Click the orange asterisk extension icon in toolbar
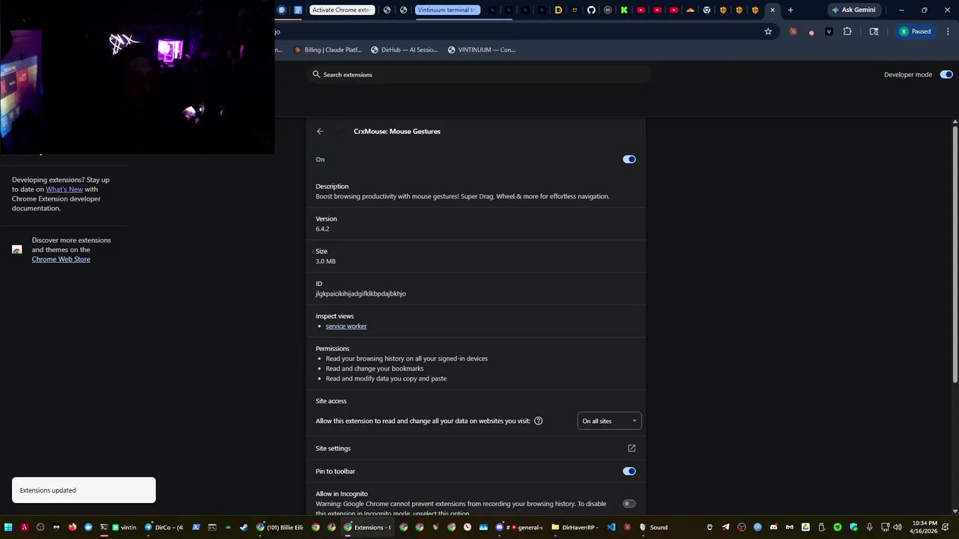The height and width of the screenshot is (539, 959). [x=793, y=31]
